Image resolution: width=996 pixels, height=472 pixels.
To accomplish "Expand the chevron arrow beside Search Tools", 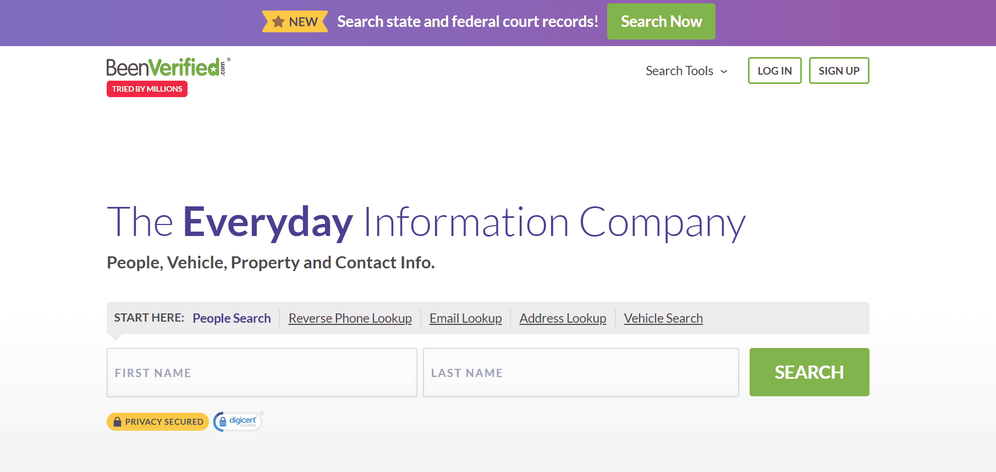I will pyautogui.click(x=724, y=71).
